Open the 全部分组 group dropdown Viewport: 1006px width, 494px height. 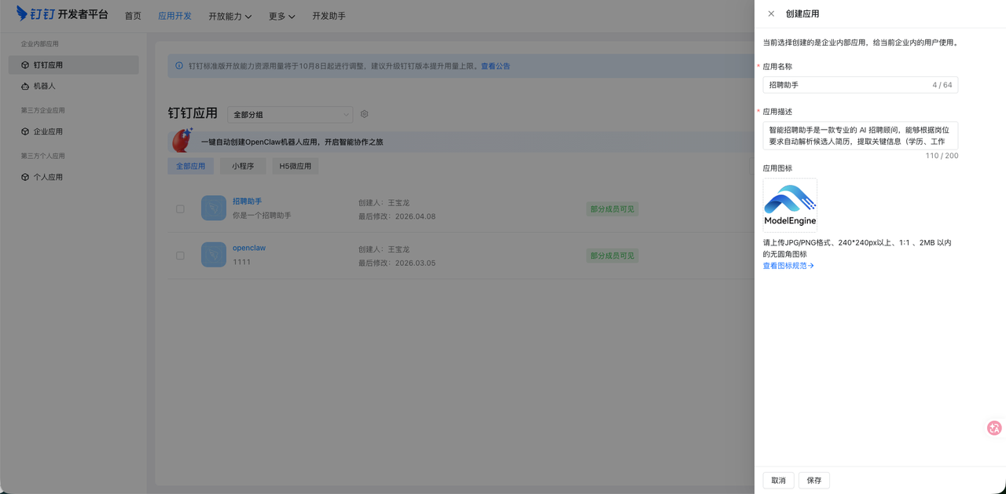[290, 114]
